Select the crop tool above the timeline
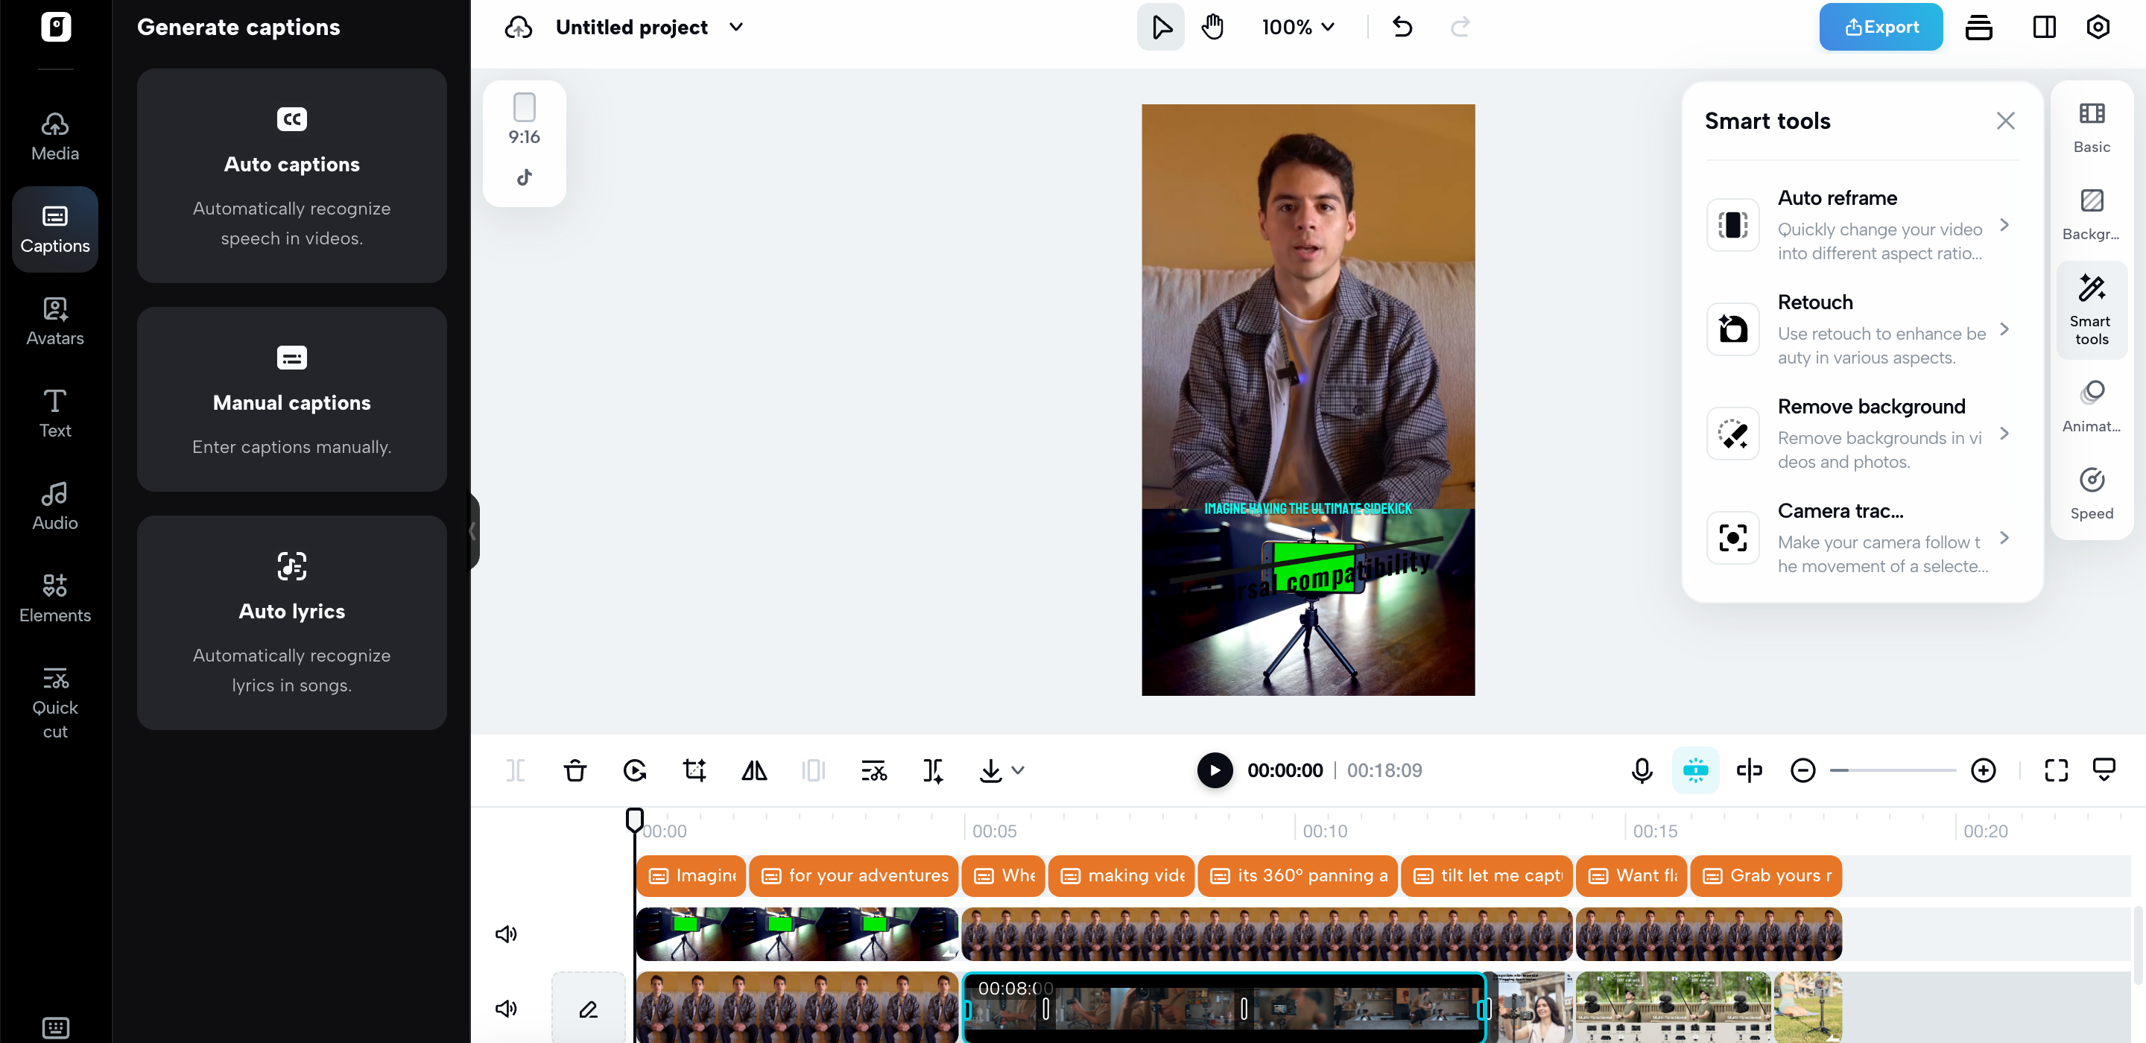Image resolution: width=2146 pixels, height=1043 pixels. pyautogui.click(x=694, y=770)
